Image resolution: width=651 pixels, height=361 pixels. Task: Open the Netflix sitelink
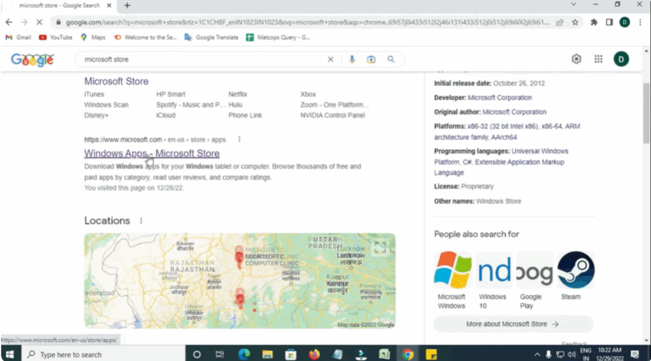pos(238,94)
